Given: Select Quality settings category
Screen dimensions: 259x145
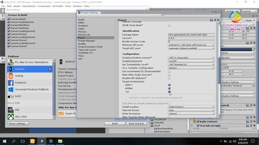Looking at the screenshot, I should (x=82, y=44).
